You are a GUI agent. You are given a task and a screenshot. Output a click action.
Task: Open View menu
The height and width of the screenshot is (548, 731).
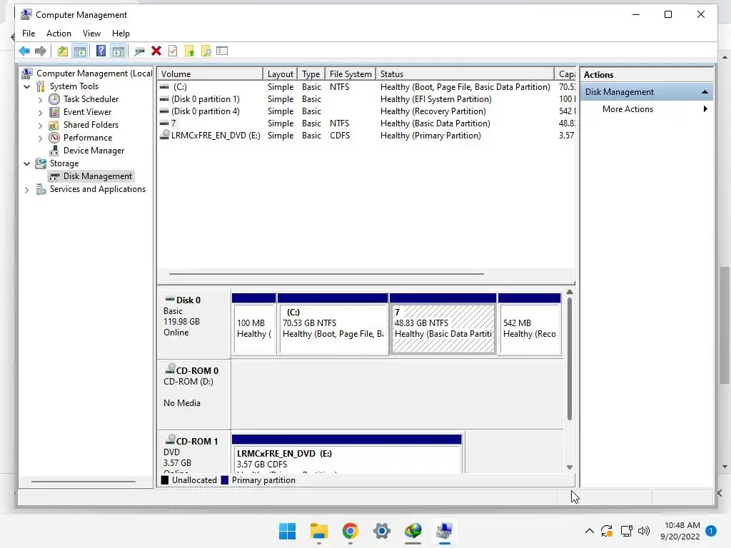[91, 34]
